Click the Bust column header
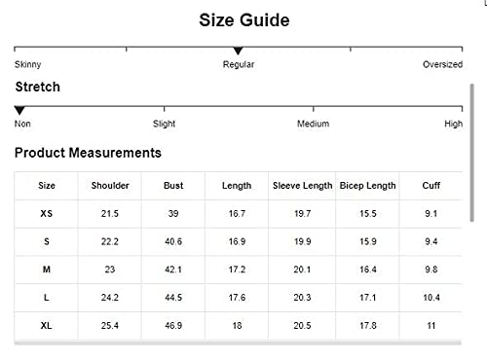 pos(173,186)
